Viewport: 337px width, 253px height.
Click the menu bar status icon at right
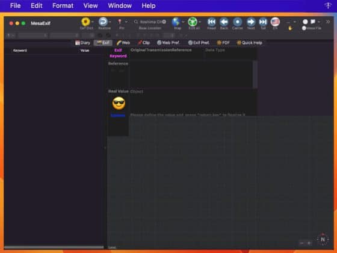pyautogui.click(x=328, y=5)
